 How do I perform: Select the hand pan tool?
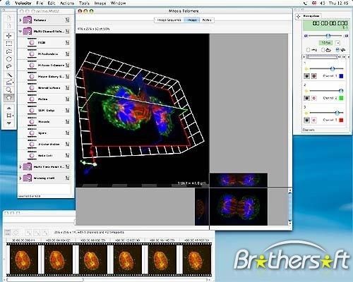9,98
